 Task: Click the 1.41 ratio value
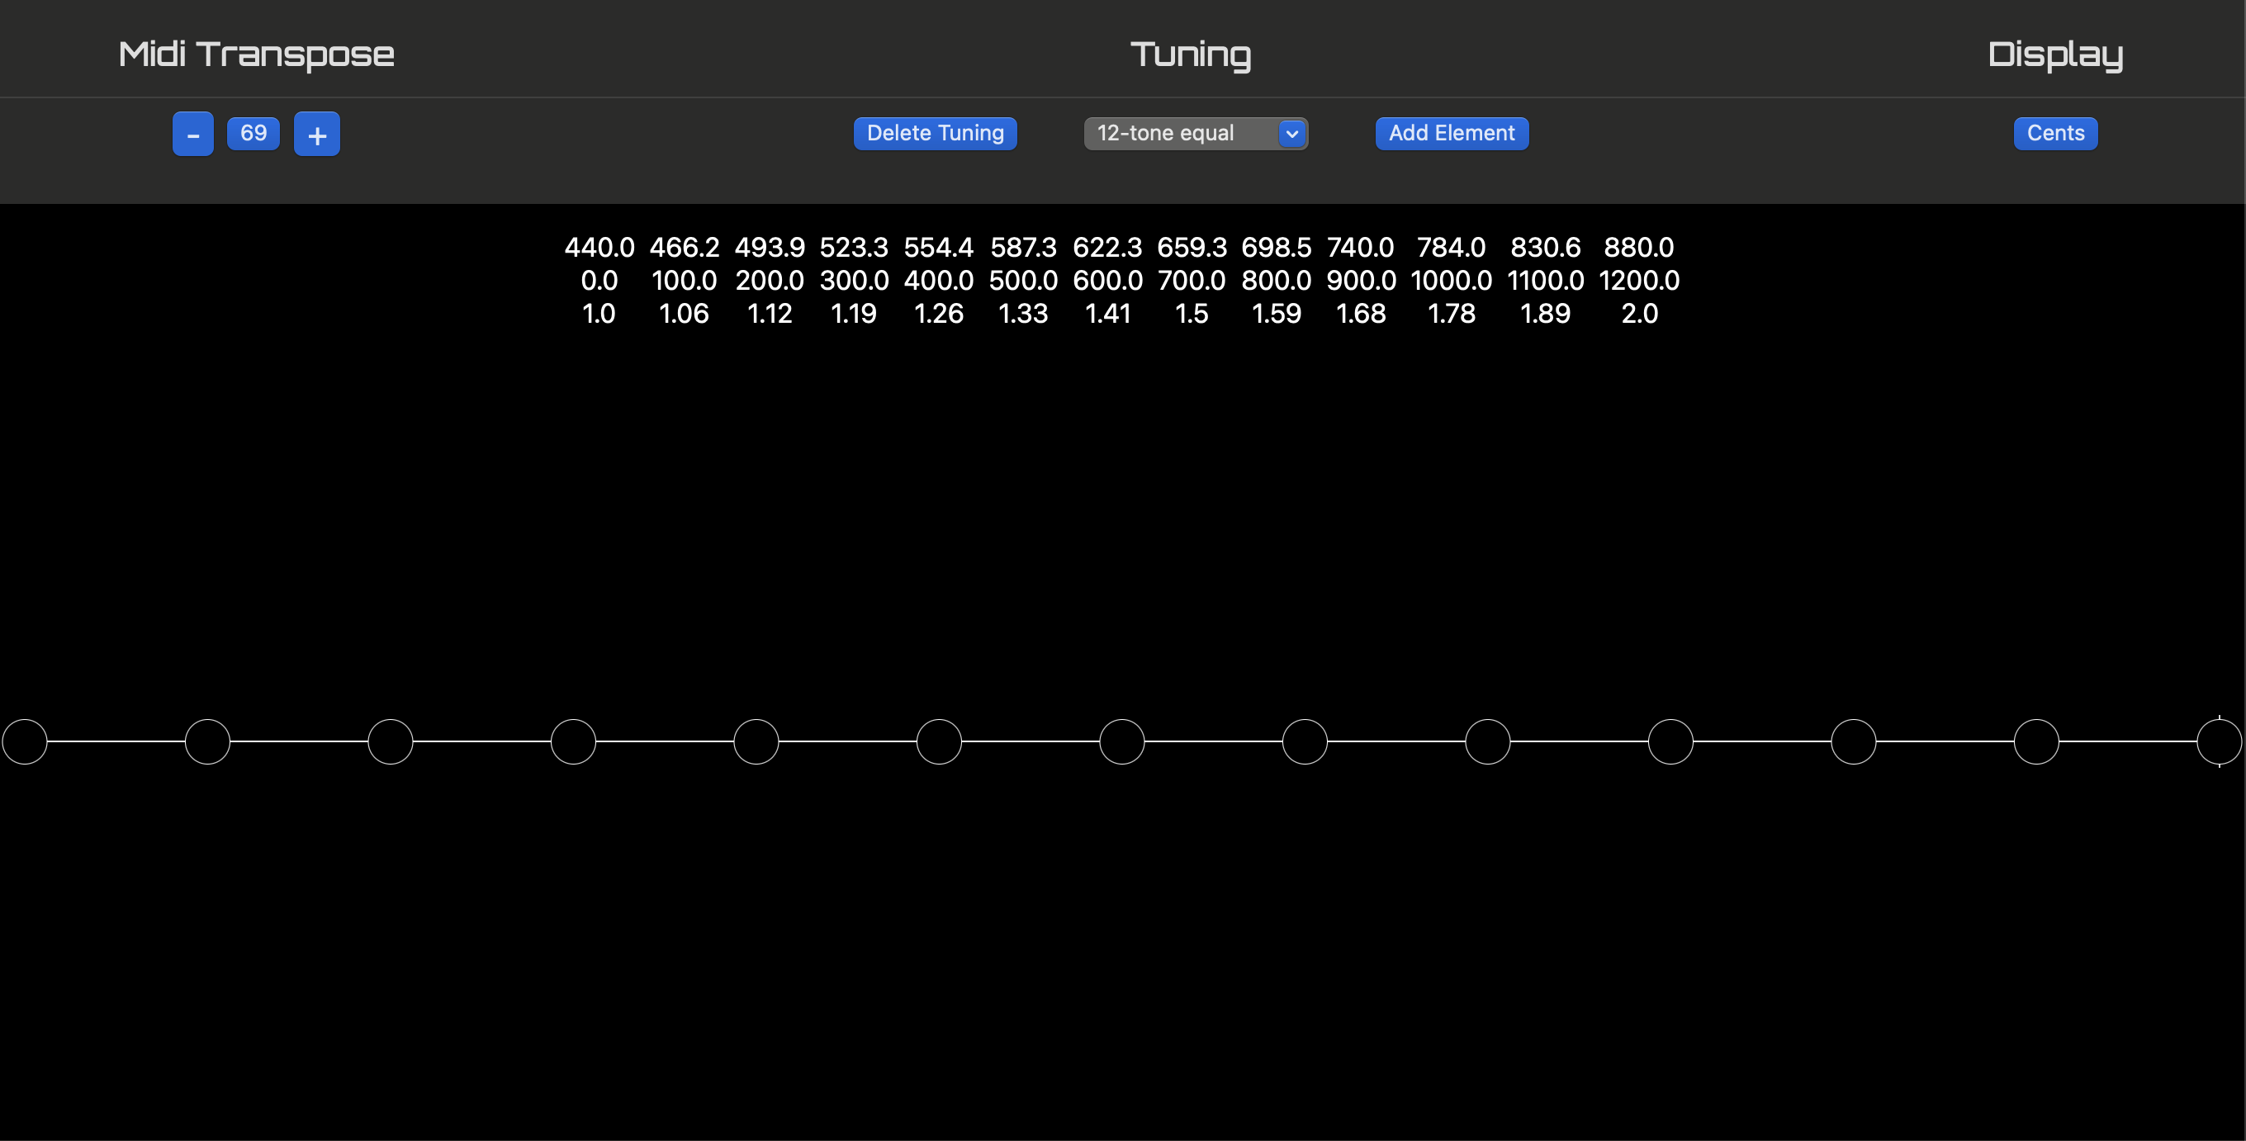(x=1107, y=314)
